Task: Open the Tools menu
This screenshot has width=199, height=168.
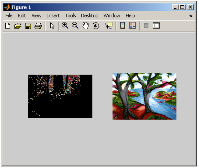Action: [x=70, y=16]
